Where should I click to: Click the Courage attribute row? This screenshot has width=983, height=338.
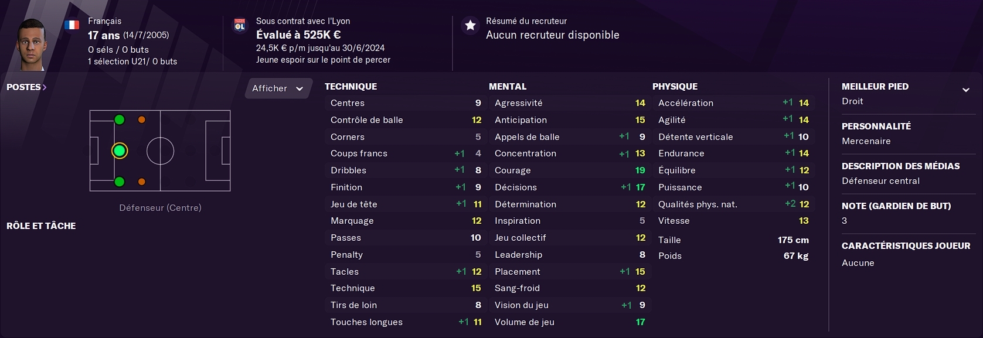click(570, 170)
